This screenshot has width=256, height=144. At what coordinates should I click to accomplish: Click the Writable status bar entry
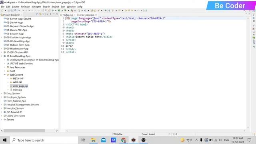[118, 134]
